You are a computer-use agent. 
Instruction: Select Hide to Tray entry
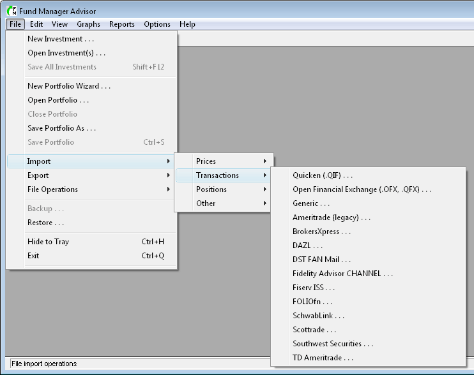point(91,242)
